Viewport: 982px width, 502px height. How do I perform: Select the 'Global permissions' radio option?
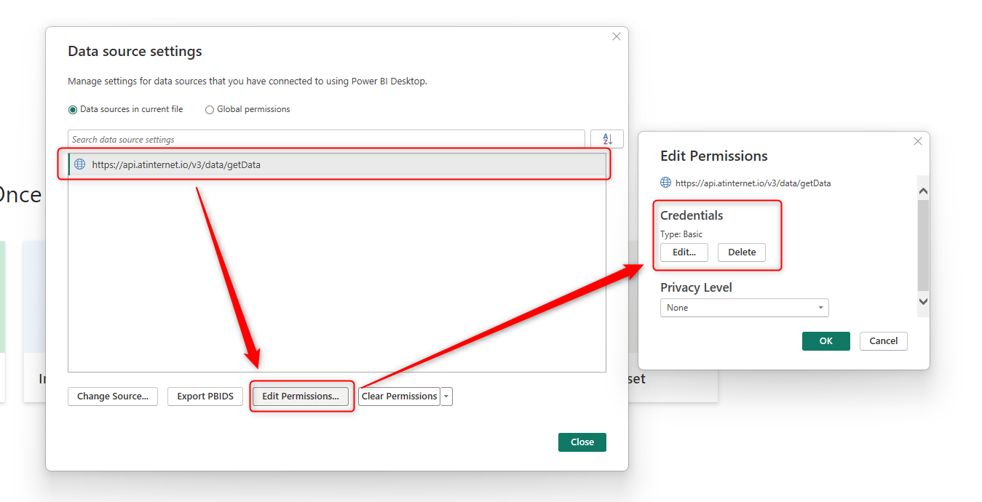[x=210, y=110]
